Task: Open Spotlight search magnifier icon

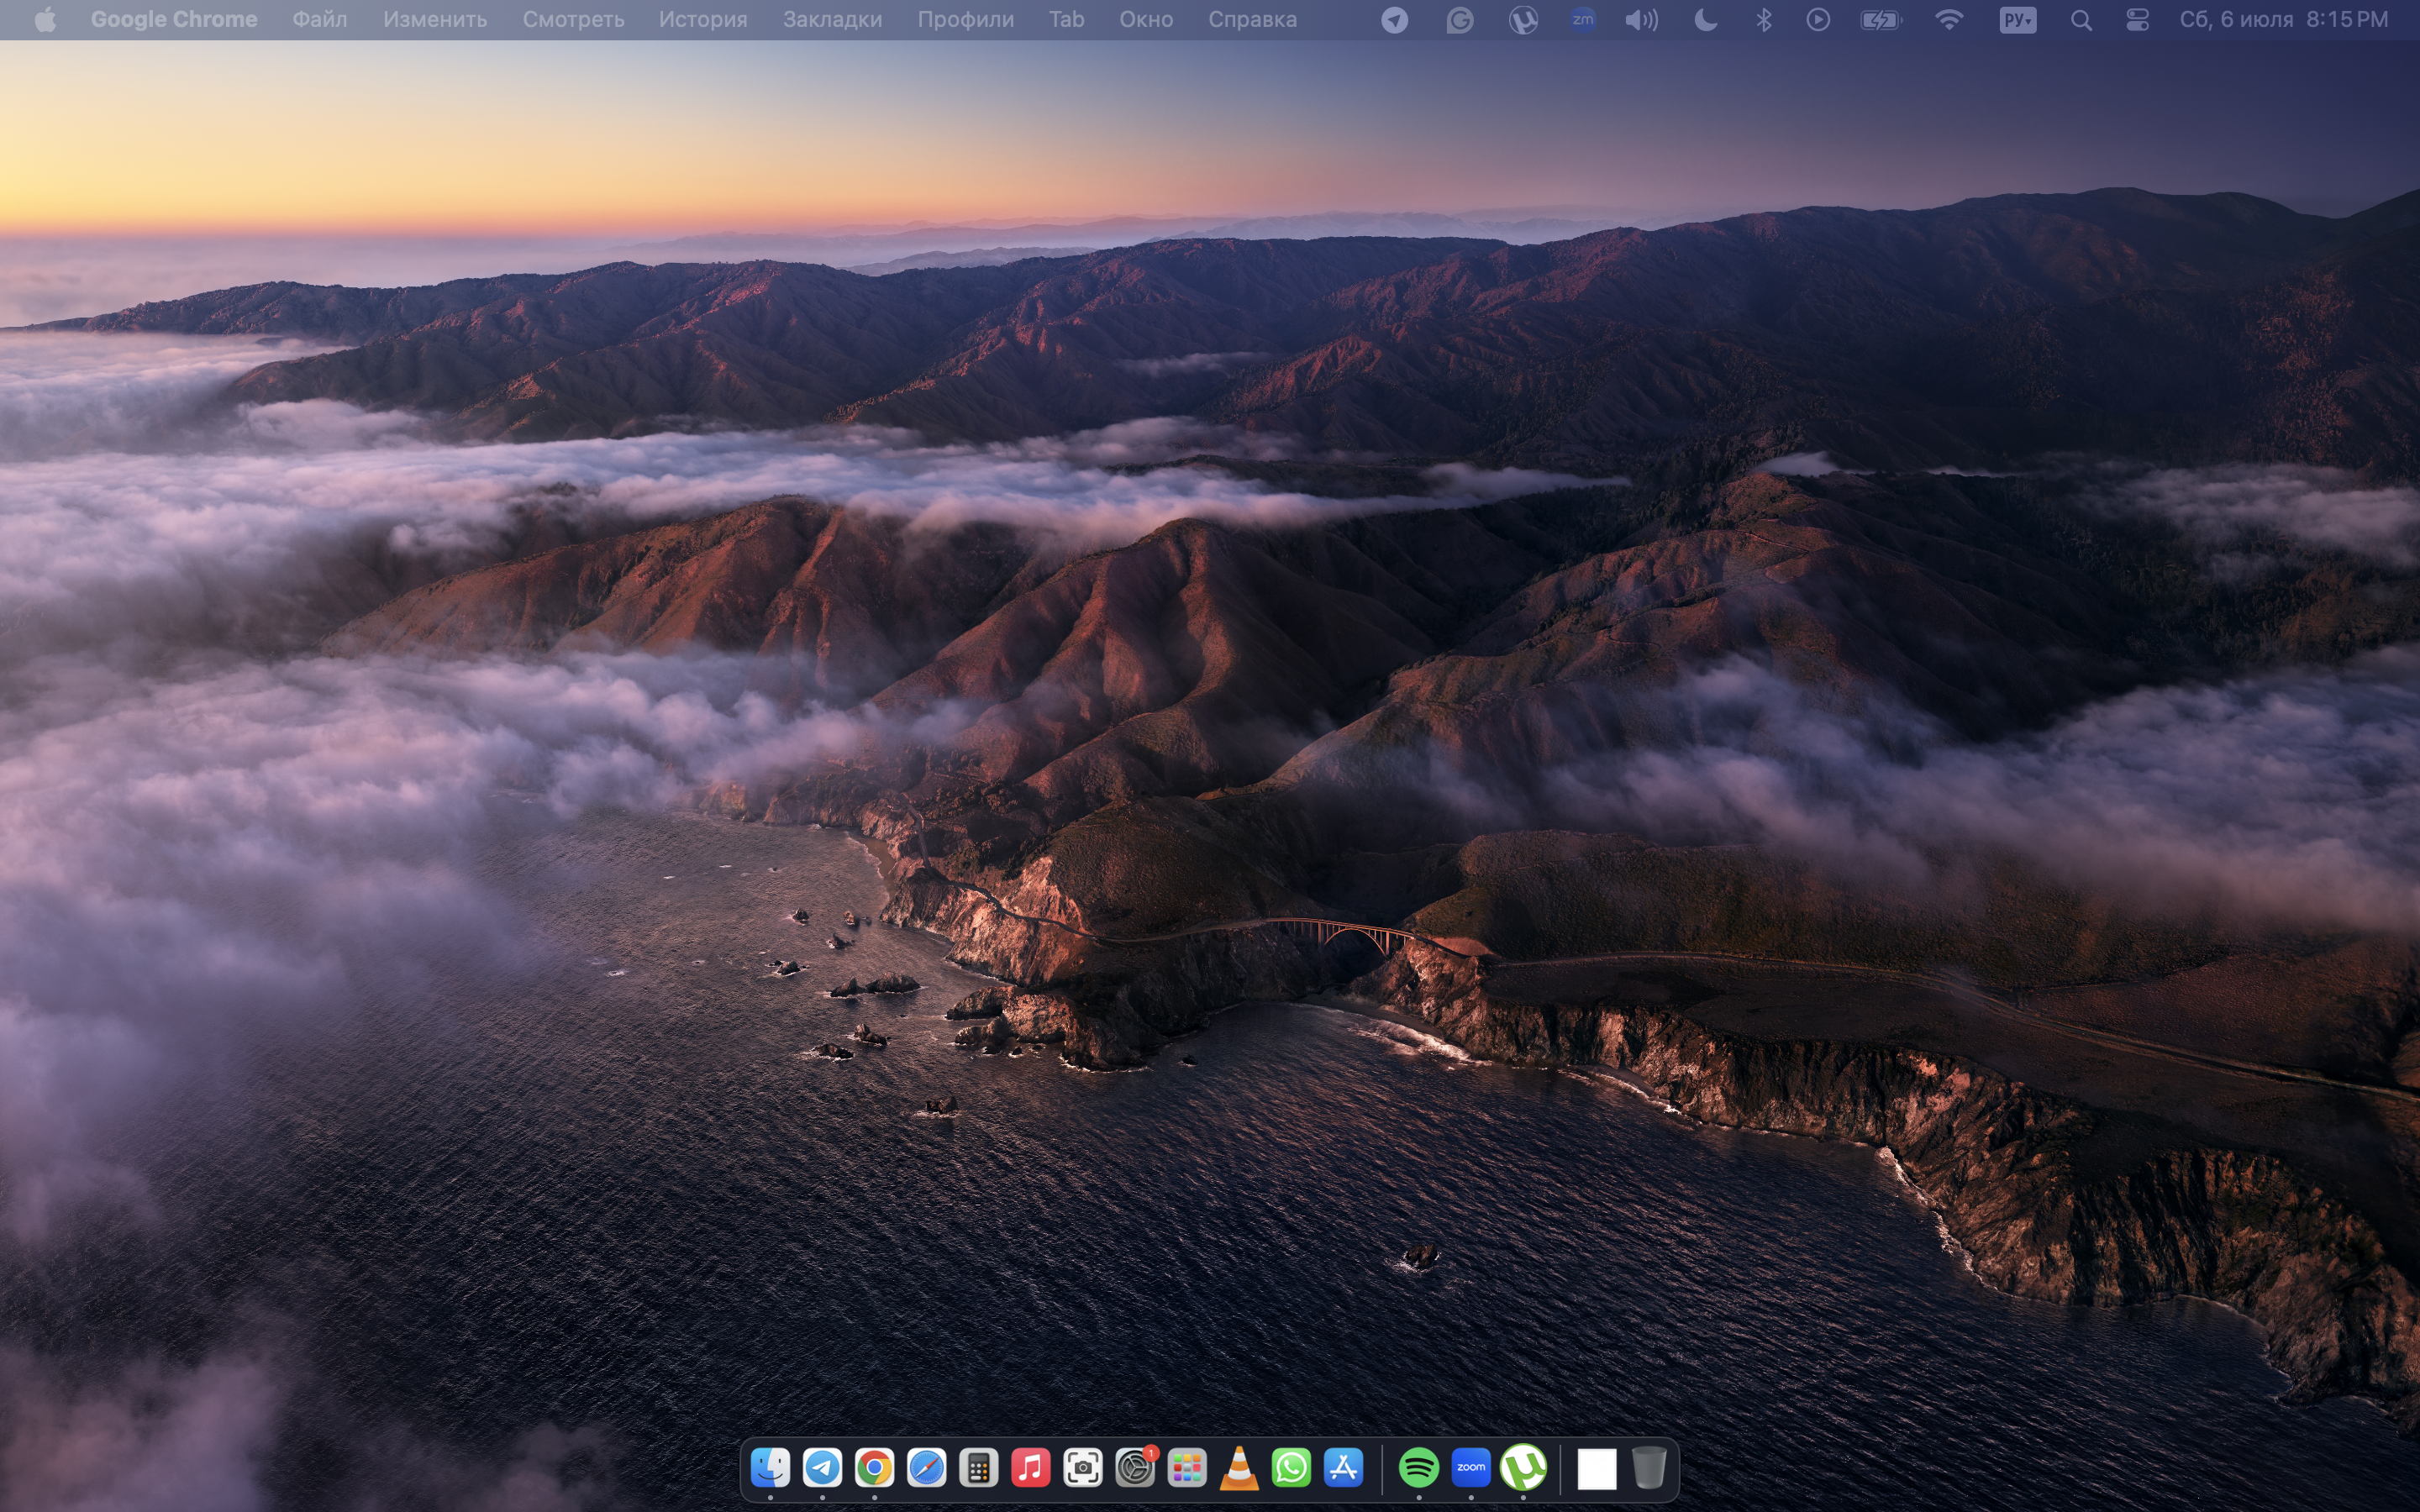Action: coord(2081,20)
